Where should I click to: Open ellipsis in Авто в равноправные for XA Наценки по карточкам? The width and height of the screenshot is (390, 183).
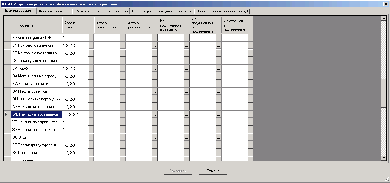[155, 130]
